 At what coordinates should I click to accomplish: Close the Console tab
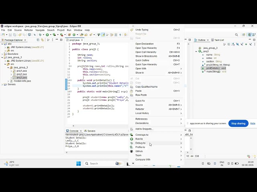pyautogui.click(x=81, y=131)
